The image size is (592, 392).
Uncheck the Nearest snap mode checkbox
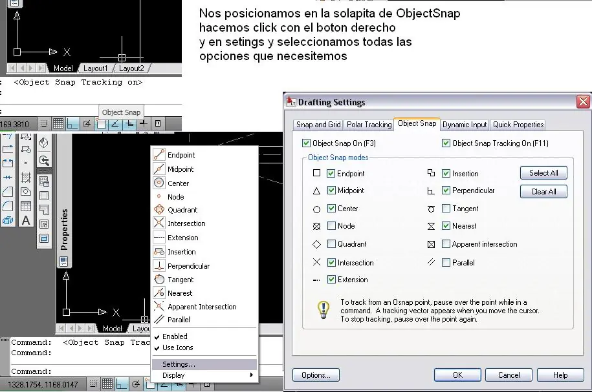(446, 226)
